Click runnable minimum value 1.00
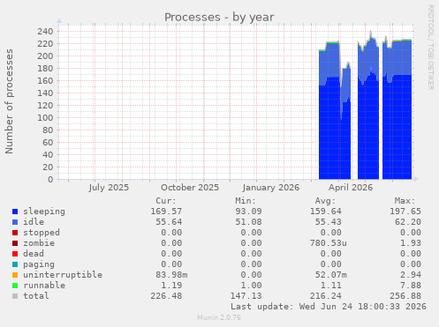This screenshot has height=327, width=439. click(x=251, y=286)
